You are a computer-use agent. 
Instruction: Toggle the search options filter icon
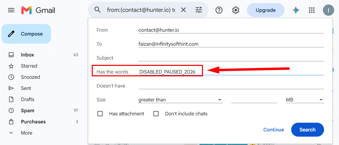tap(198, 10)
